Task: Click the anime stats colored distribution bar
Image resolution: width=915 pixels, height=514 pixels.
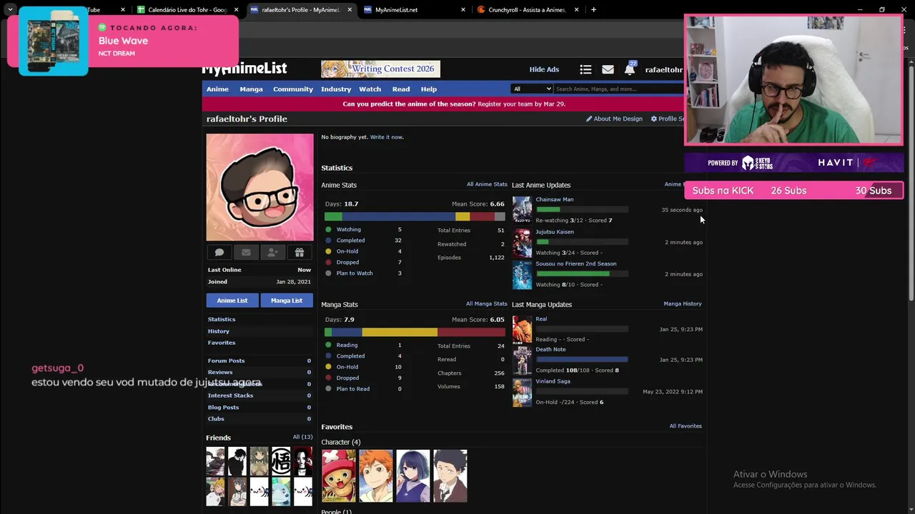Action: click(415, 216)
